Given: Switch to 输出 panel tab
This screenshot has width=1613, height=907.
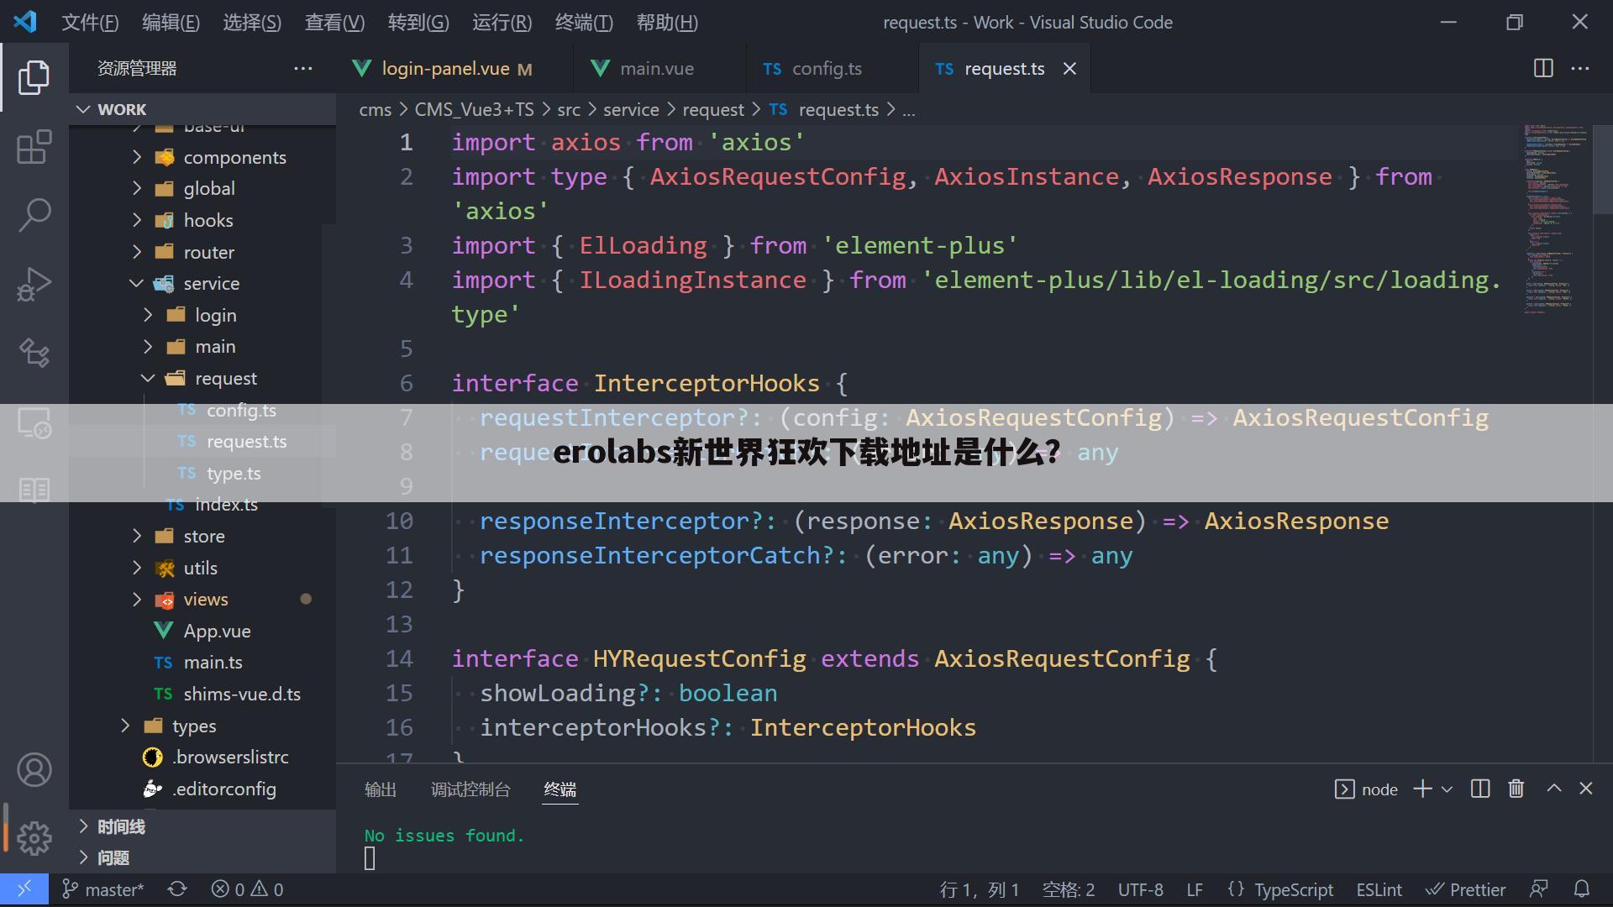Looking at the screenshot, I should 381,789.
